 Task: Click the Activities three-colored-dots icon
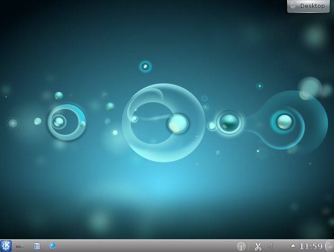click(x=19, y=246)
